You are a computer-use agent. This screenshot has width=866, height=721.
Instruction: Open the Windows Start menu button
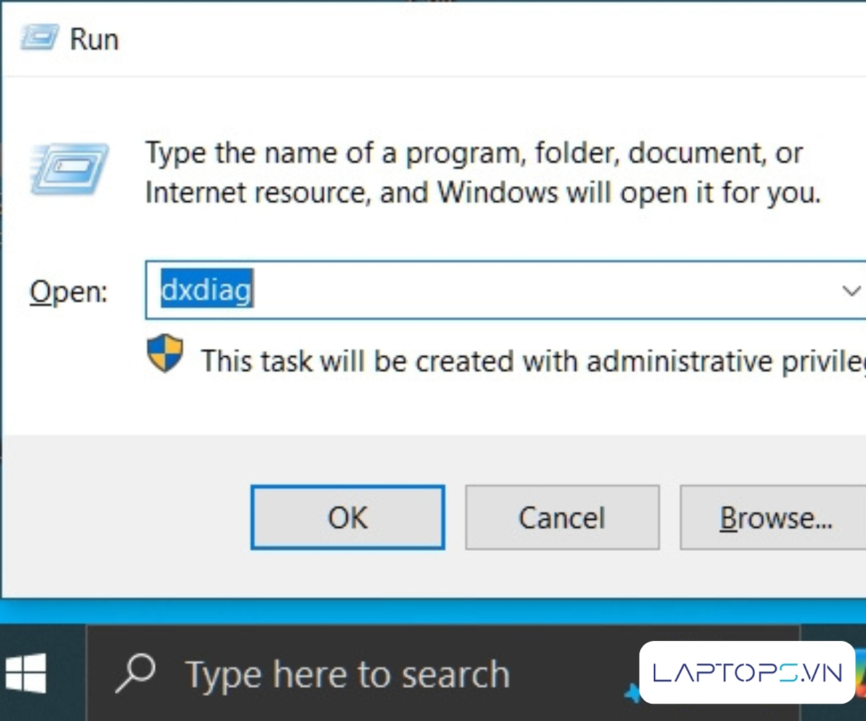(x=25, y=673)
